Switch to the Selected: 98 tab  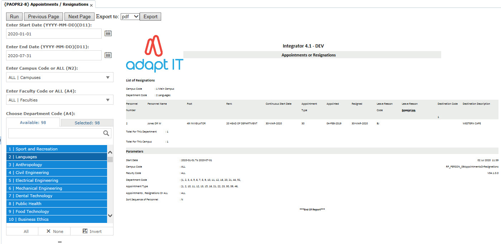(x=87, y=123)
